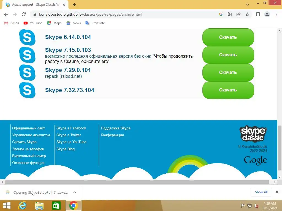Open the Основные функции footer link
This screenshot has width=282, height=211.
coord(28,163)
